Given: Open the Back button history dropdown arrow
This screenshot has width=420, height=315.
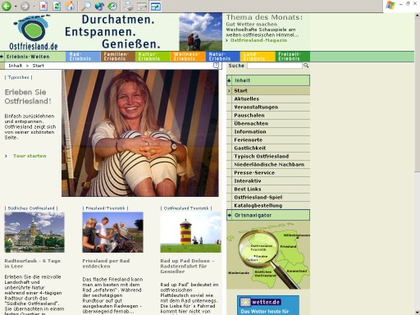Looking at the screenshot, I should (x=16, y=6).
